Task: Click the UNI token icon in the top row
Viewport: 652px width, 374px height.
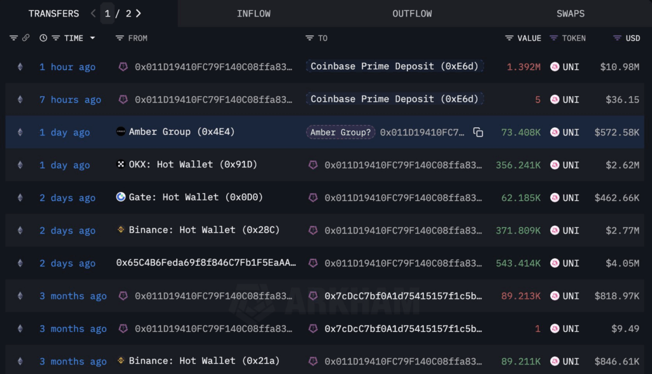Action: (x=555, y=67)
